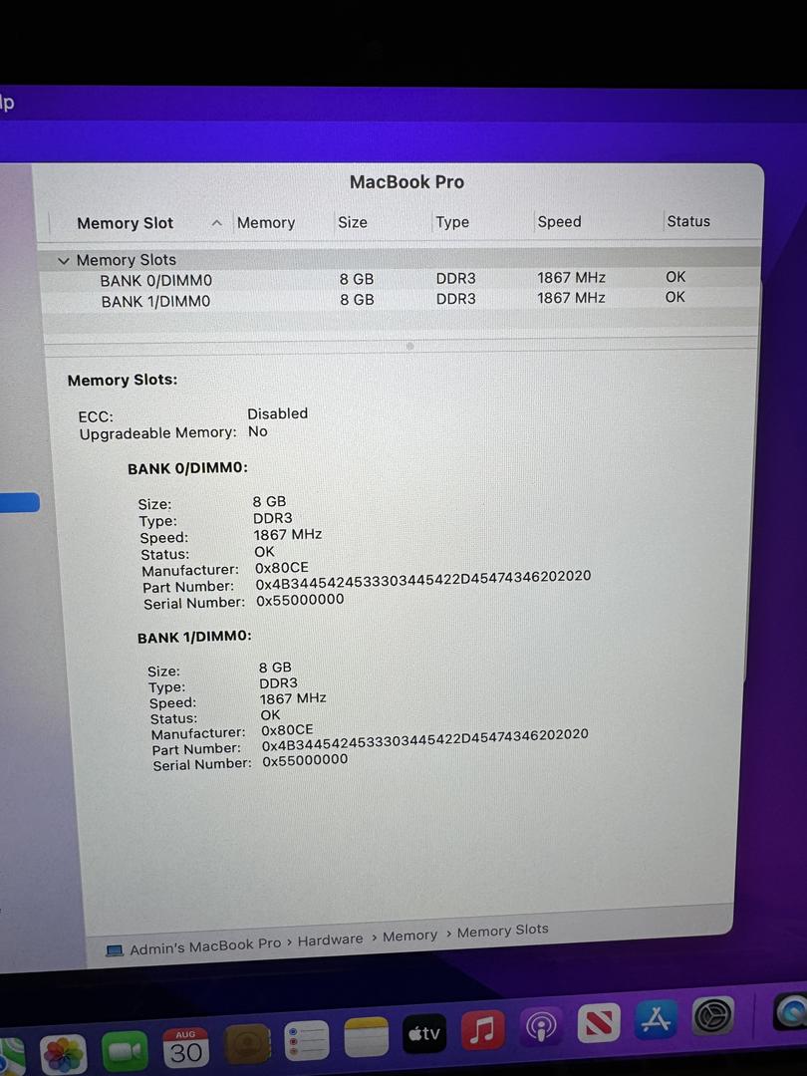Click Manufacturer 0x80CE under BANK 0/DIMM0 details

pyautogui.click(x=282, y=568)
